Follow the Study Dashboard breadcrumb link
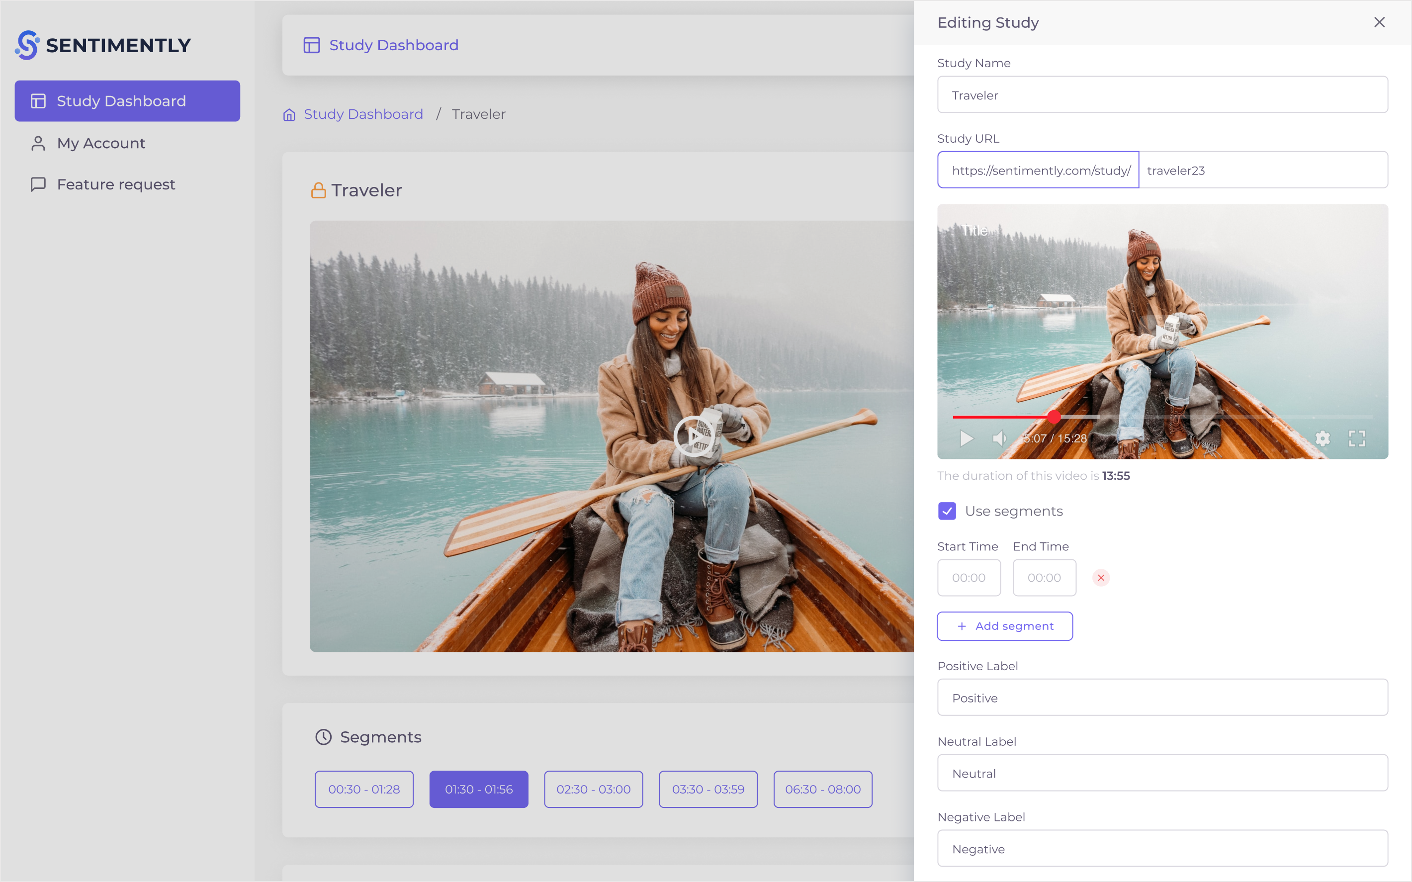1412x882 pixels. 363,114
